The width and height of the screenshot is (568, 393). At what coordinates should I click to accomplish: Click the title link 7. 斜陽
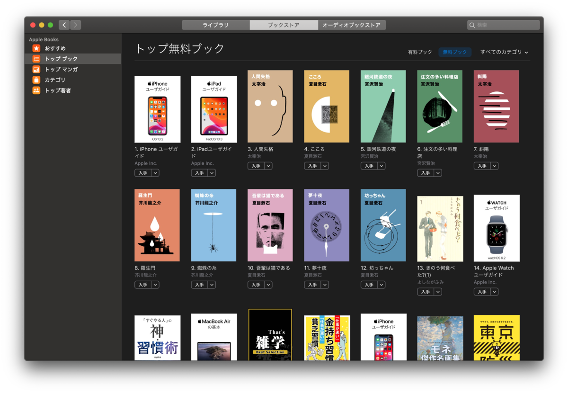click(481, 149)
